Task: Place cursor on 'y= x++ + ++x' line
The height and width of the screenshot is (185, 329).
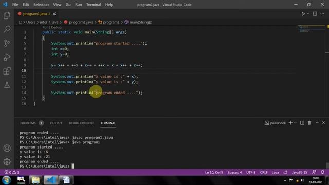Action: [x=97, y=65]
